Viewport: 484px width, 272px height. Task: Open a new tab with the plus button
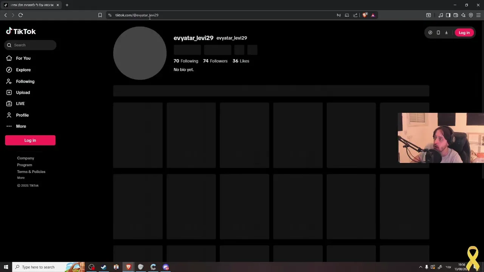coord(67,5)
